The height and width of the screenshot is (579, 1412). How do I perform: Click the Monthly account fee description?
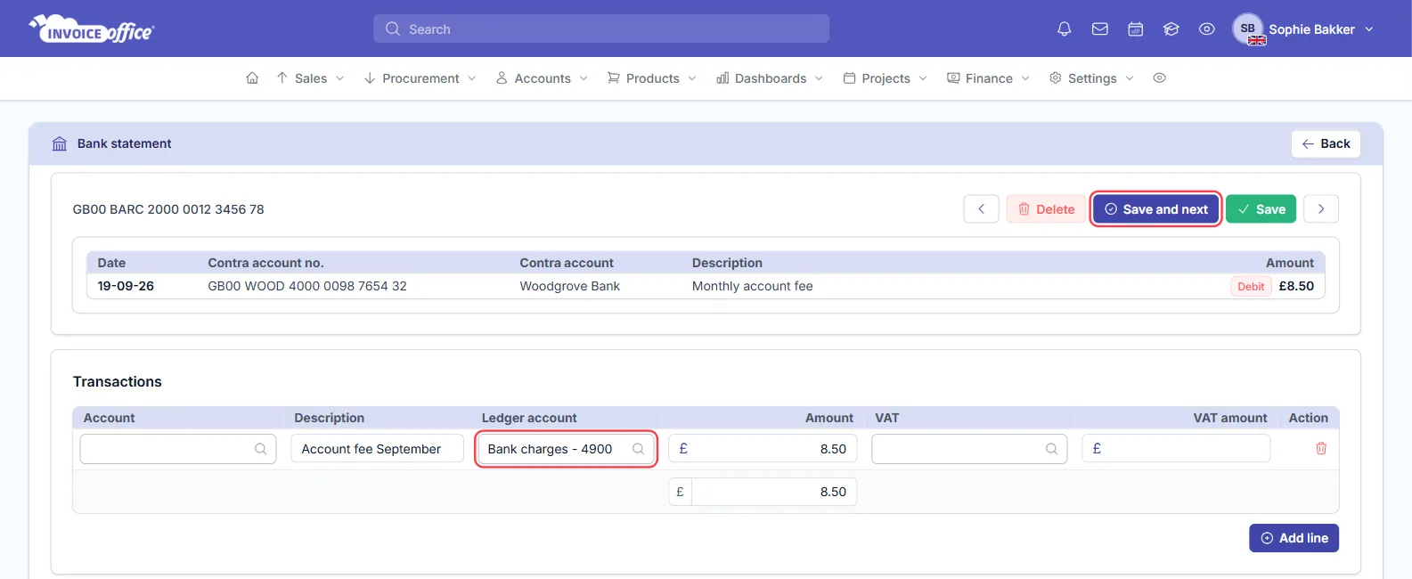click(753, 286)
